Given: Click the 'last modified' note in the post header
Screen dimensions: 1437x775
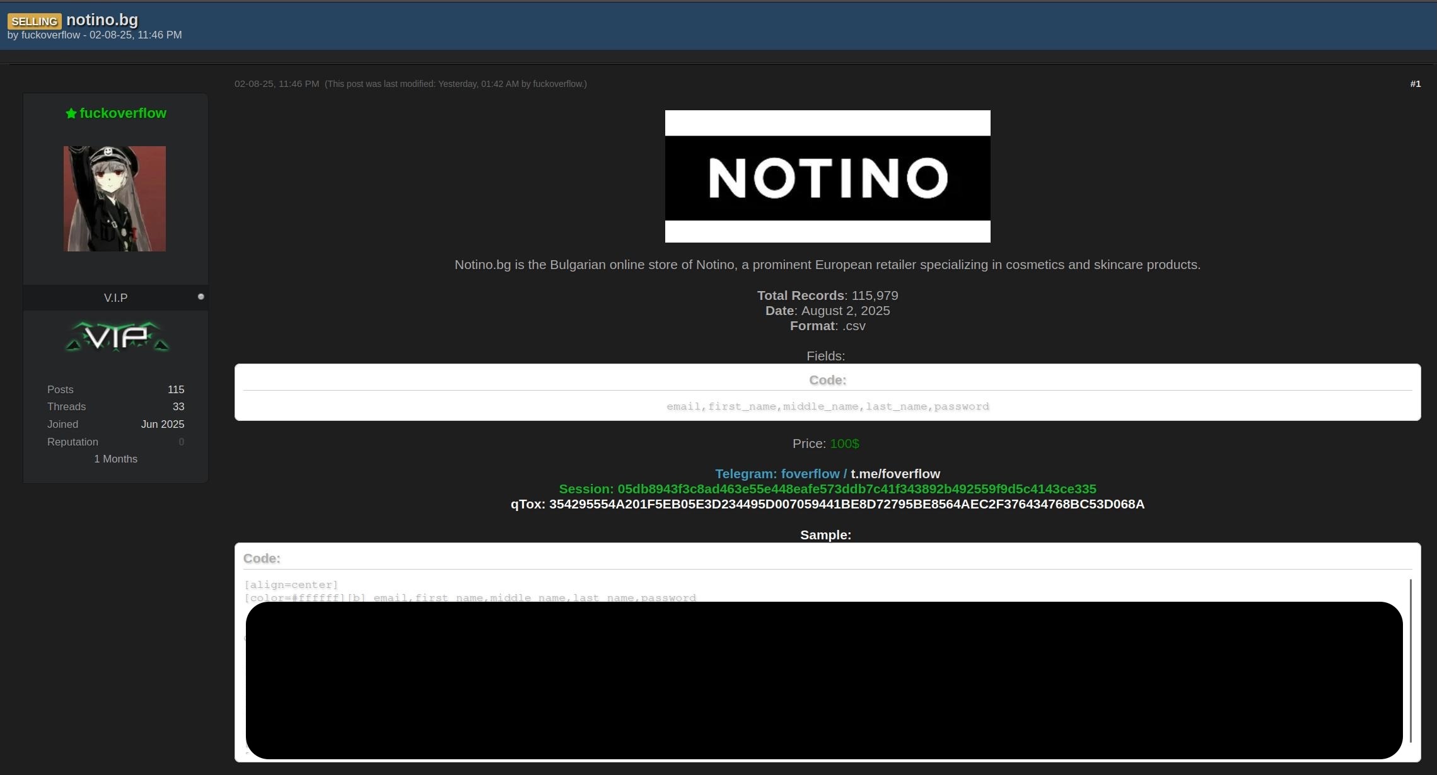Looking at the screenshot, I should coord(456,84).
